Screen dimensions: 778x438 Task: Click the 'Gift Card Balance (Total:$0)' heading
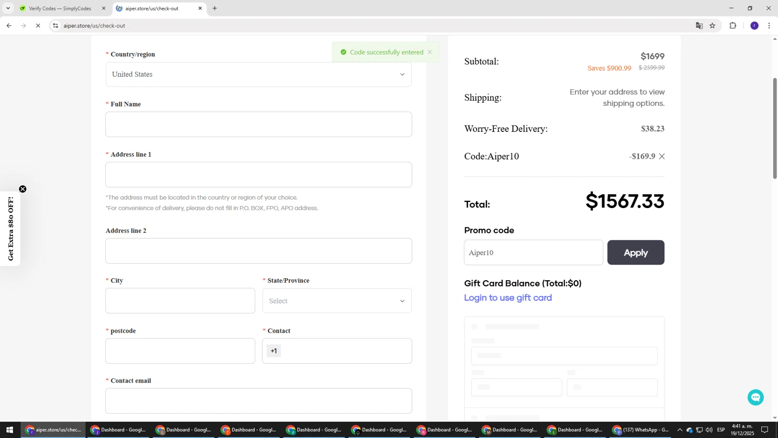click(x=523, y=283)
